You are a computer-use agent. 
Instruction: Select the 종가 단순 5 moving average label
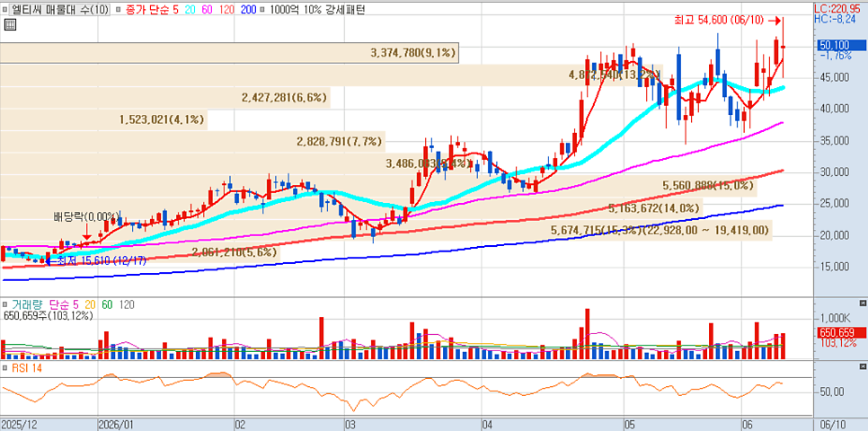pos(150,9)
